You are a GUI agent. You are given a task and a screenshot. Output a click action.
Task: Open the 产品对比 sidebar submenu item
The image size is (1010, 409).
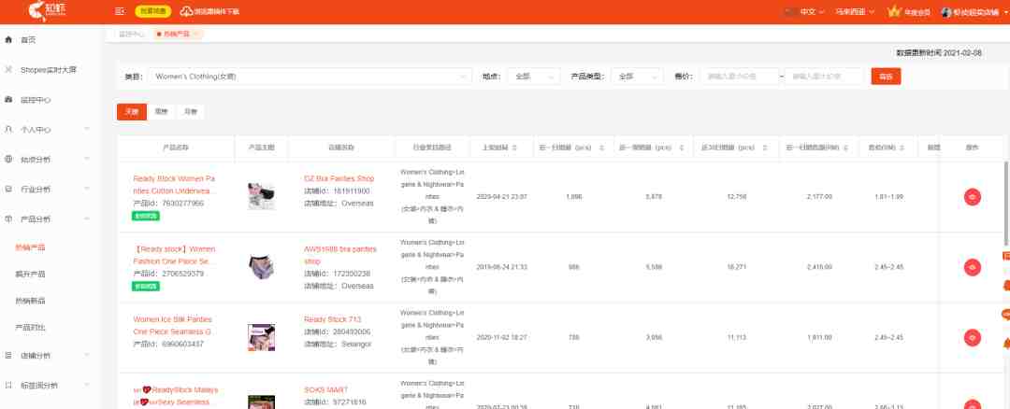coord(30,328)
